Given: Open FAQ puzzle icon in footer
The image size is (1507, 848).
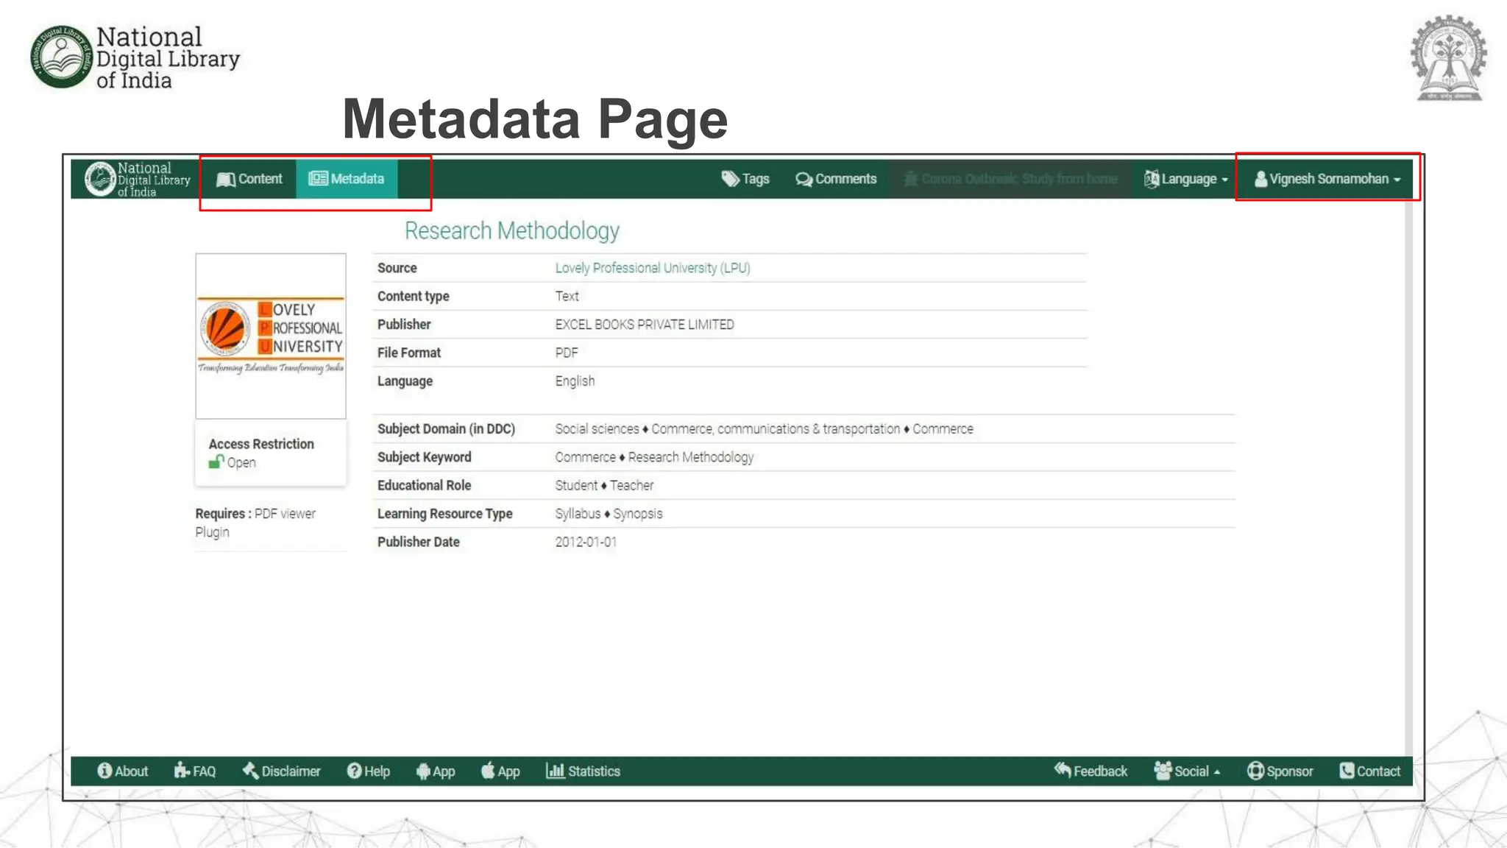Looking at the screenshot, I should (x=182, y=771).
